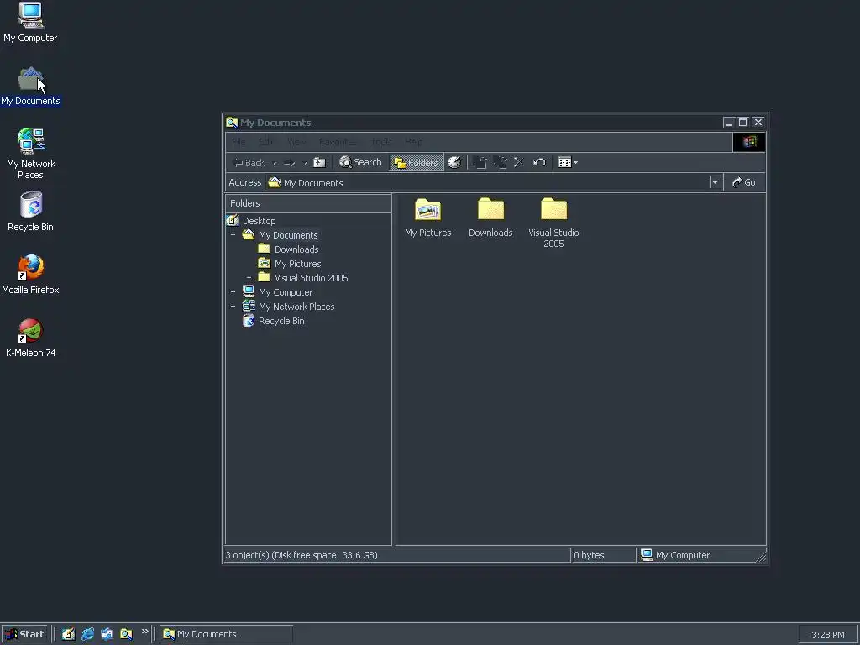
Task: Select Visual Studio 2005 in folder tree
Action: click(311, 278)
